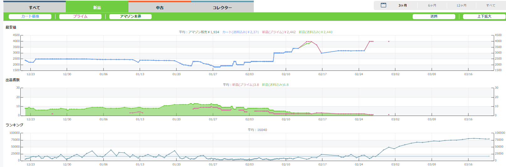Viewport: 506px width, 167px height.
Task: Select the 新品 tab
Action: tap(97, 8)
